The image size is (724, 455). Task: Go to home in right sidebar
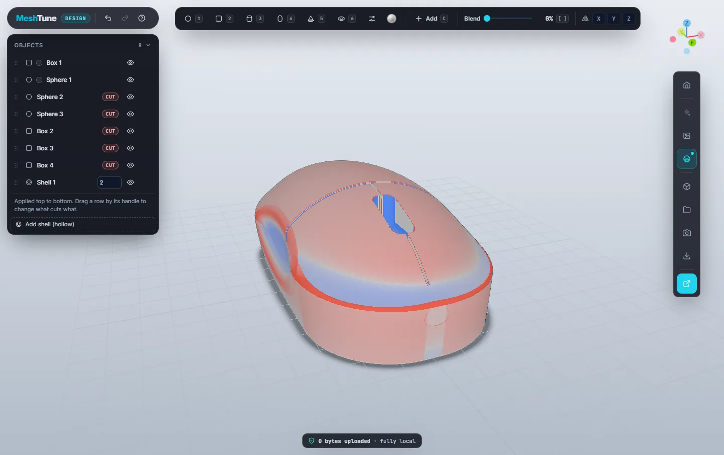tap(687, 85)
